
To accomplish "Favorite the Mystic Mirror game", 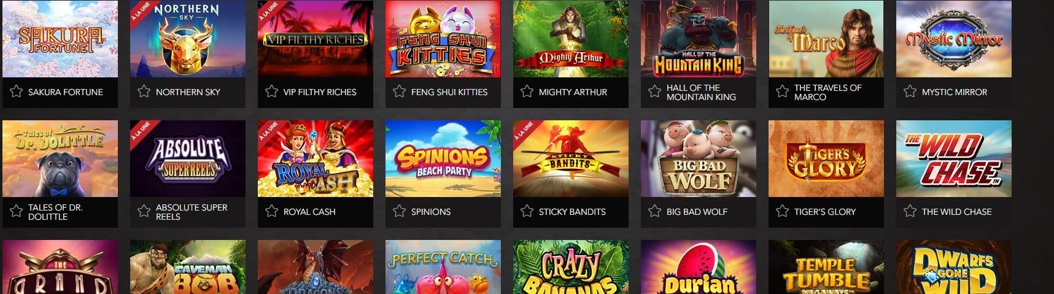I will coord(910,91).
